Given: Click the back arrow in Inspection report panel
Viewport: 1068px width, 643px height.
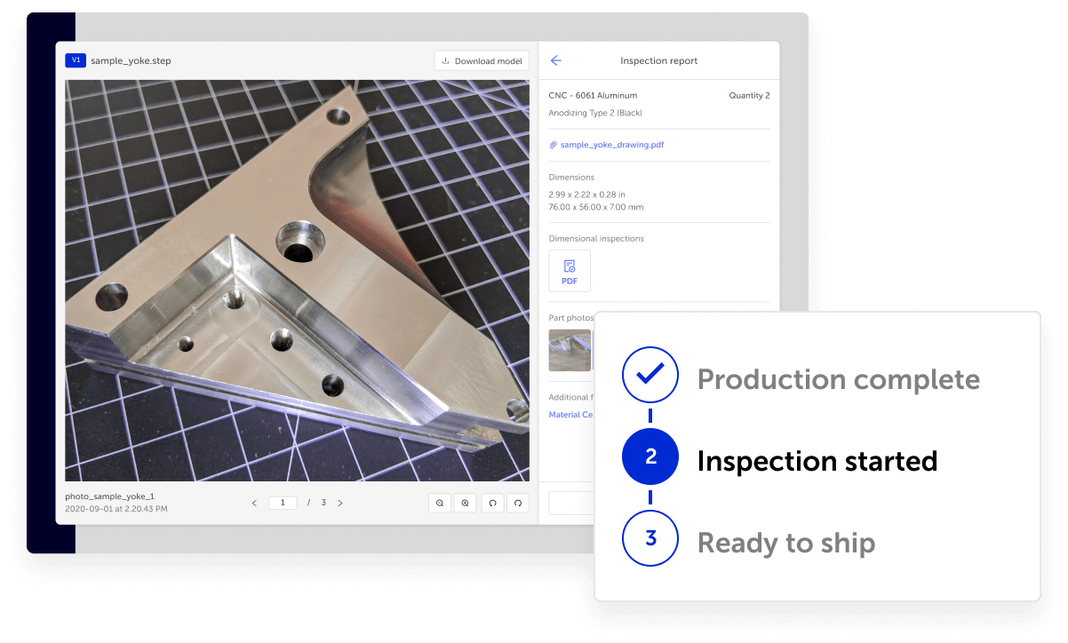Looking at the screenshot, I should click(555, 60).
